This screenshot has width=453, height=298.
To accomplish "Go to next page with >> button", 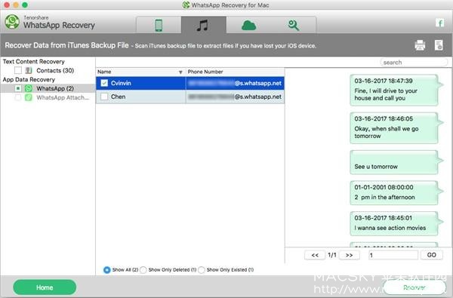I will [349, 255].
